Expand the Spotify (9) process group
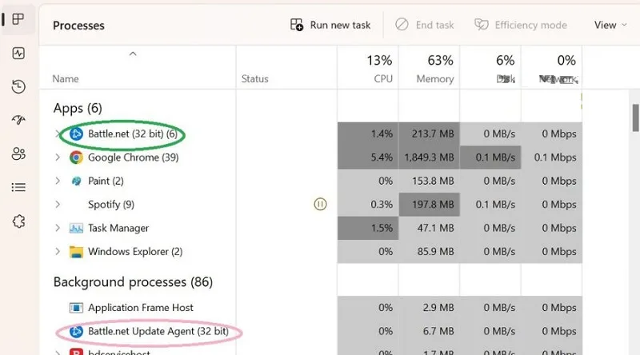The image size is (640, 355). point(58,205)
